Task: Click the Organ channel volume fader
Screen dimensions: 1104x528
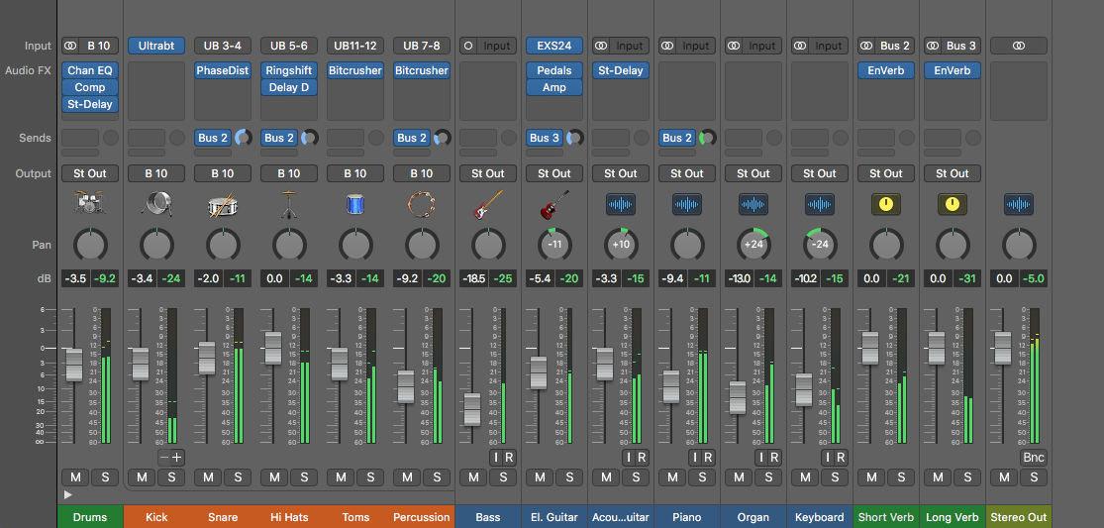Action: (x=738, y=396)
